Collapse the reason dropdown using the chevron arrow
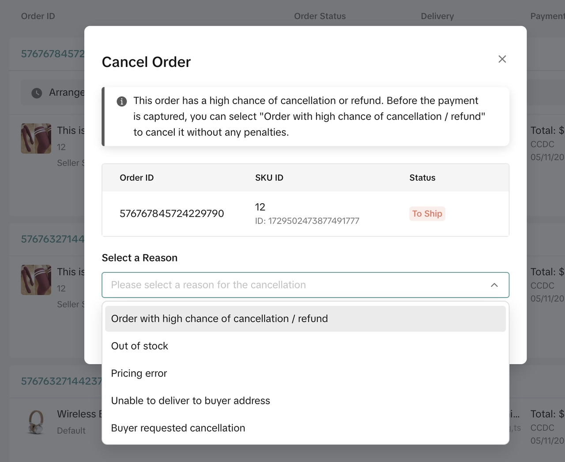Viewport: 565px width, 462px height. [x=494, y=285]
